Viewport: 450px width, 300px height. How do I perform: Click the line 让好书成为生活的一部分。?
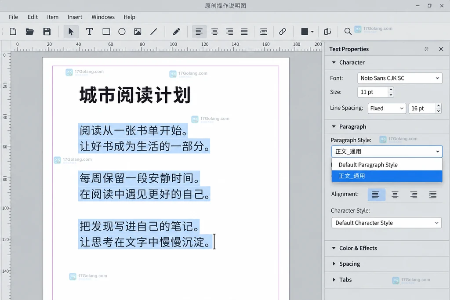click(144, 146)
